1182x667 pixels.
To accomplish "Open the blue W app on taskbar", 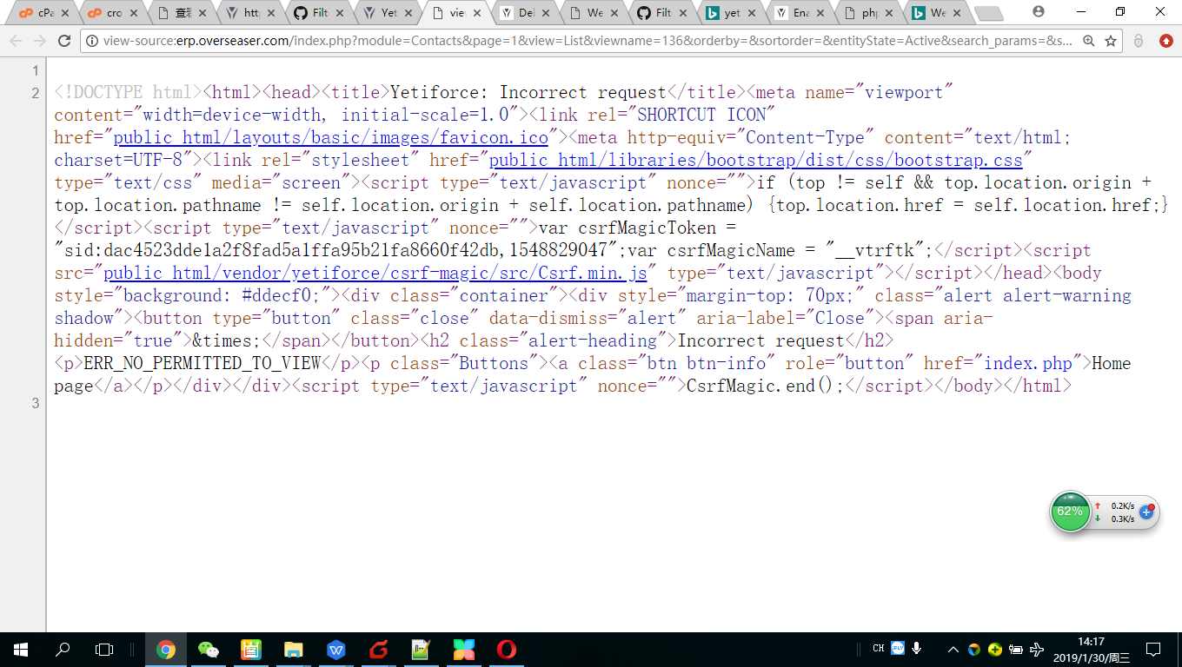I will click(336, 649).
